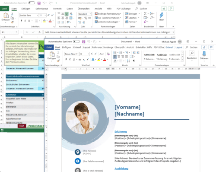Click Save icon in Excel title bar

point(39,3)
